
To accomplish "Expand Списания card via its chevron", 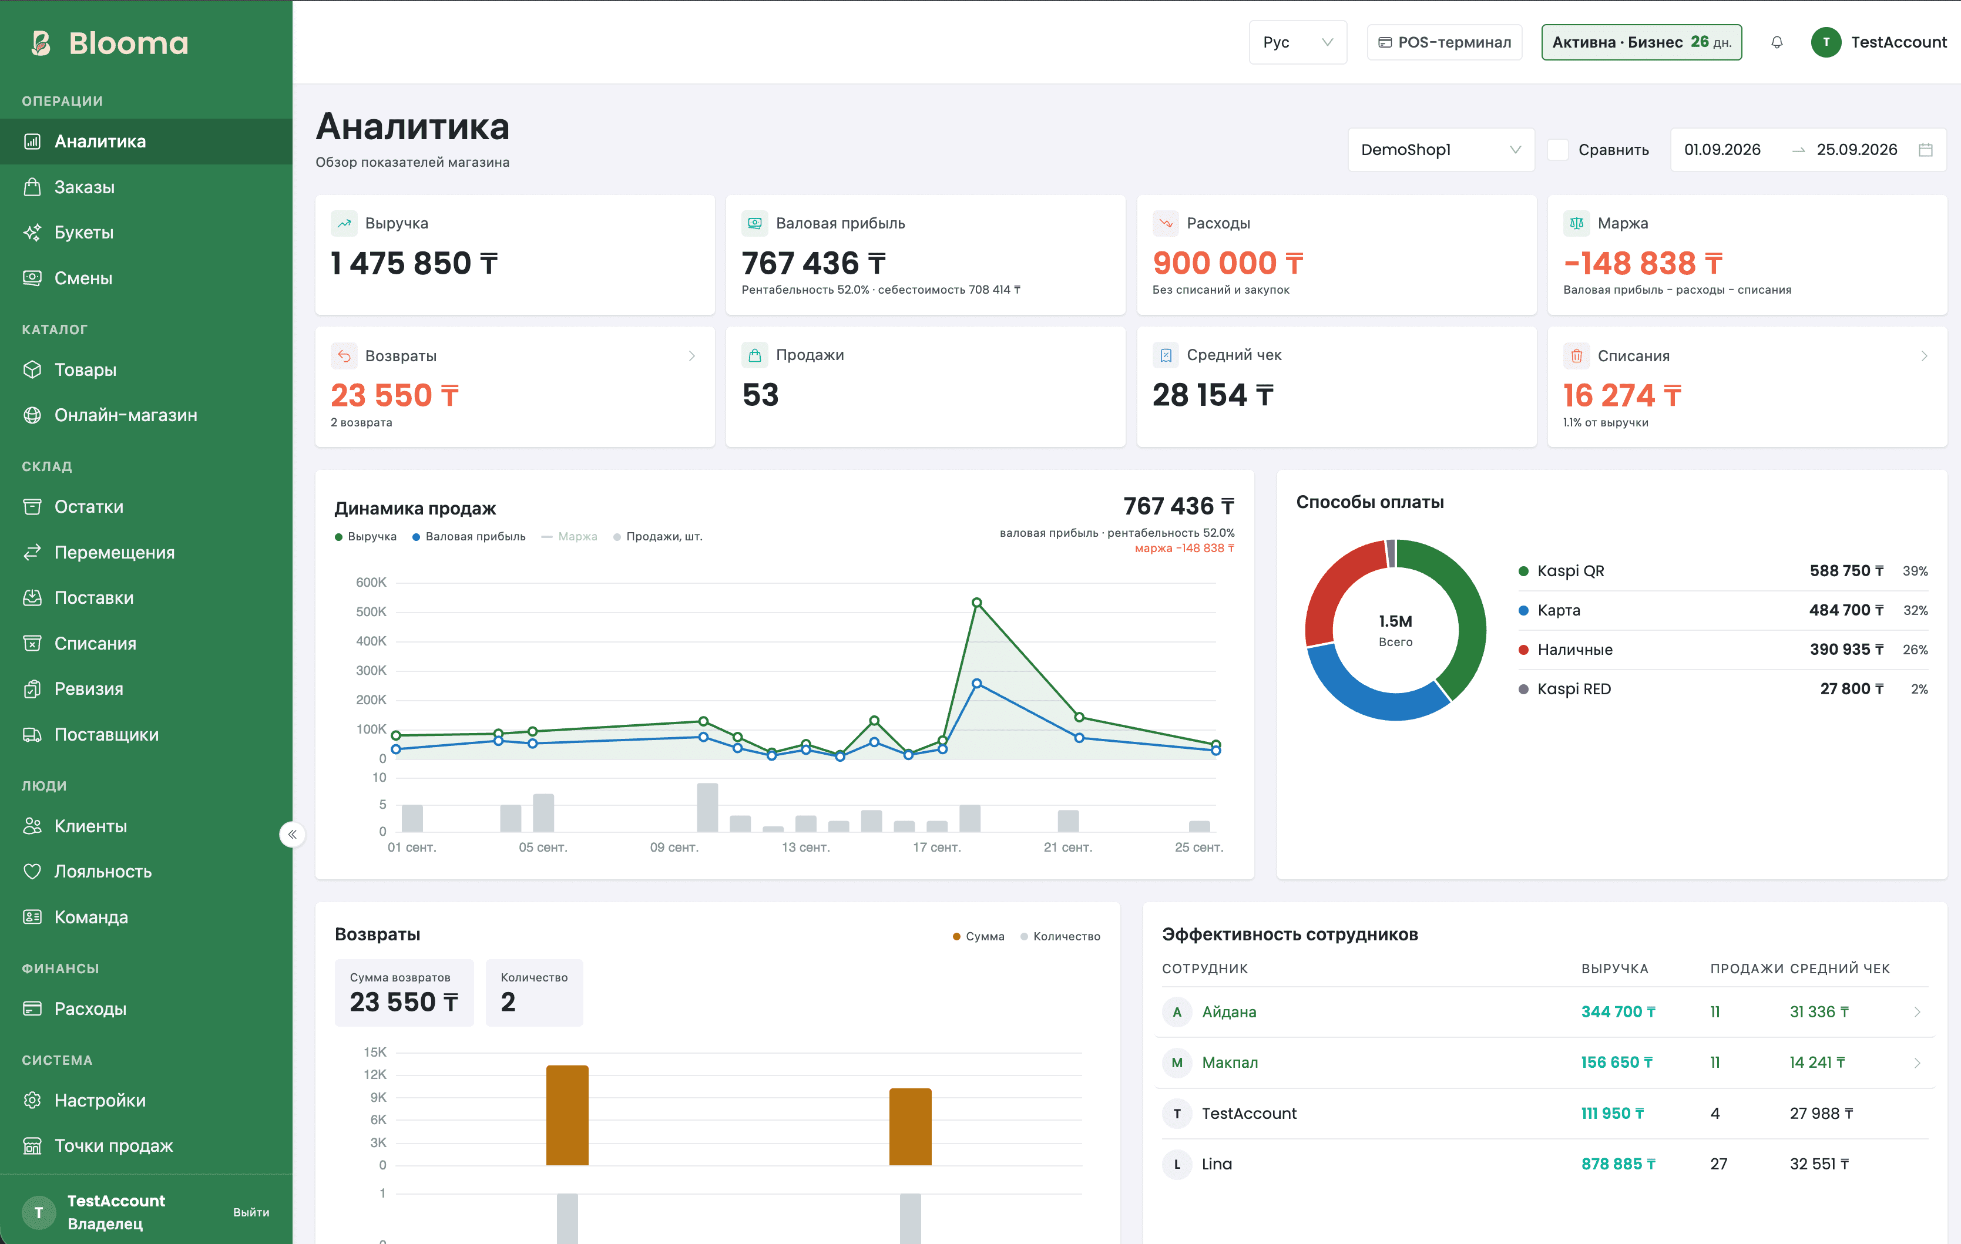I will pyautogui.click(x=1923, y=356).
